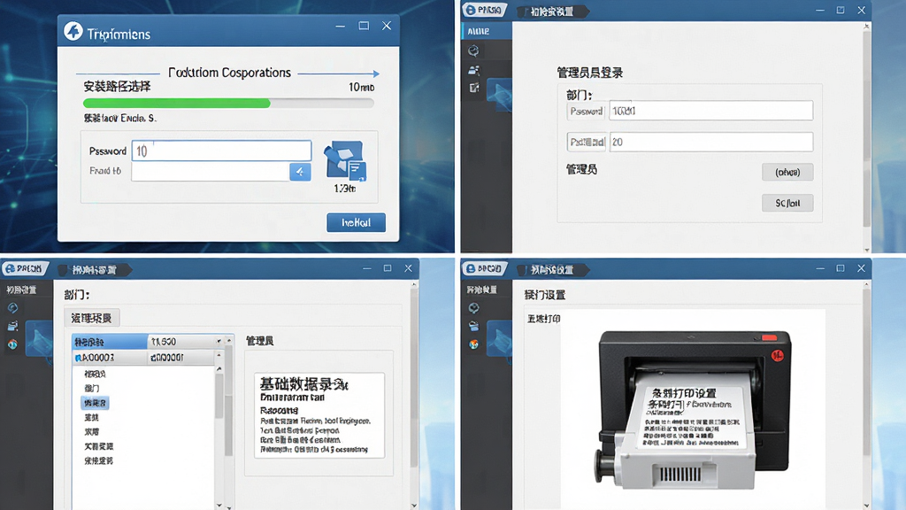Click the title bar logo of the 部门 window
Image resolution: width=906 pixels, height=510 pixels.
24,269
